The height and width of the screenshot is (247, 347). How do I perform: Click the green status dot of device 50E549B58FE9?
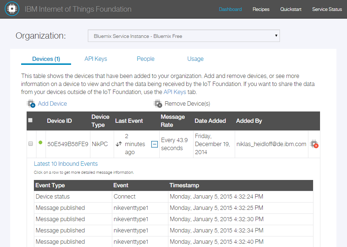click(x=40, y=143)
